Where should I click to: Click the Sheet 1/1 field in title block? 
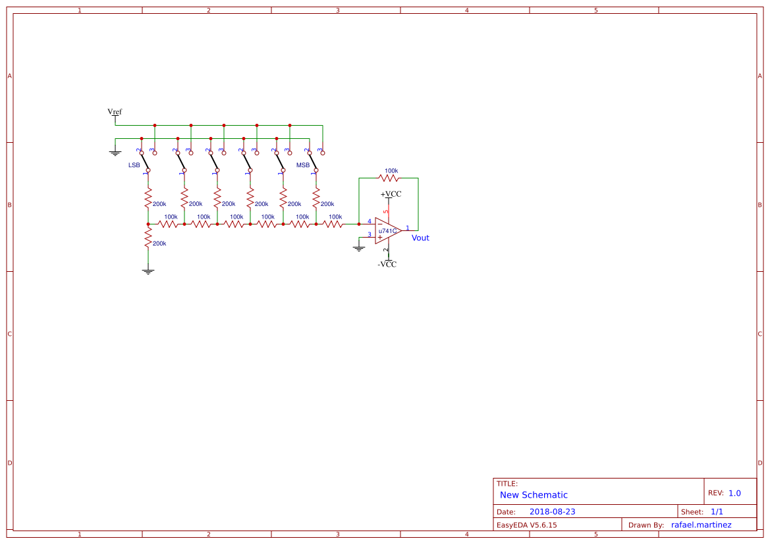point(717,511)
